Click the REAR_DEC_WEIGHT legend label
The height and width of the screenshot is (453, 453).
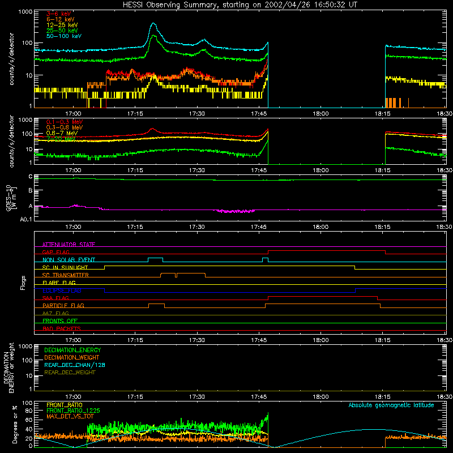(x=70, y=373)
